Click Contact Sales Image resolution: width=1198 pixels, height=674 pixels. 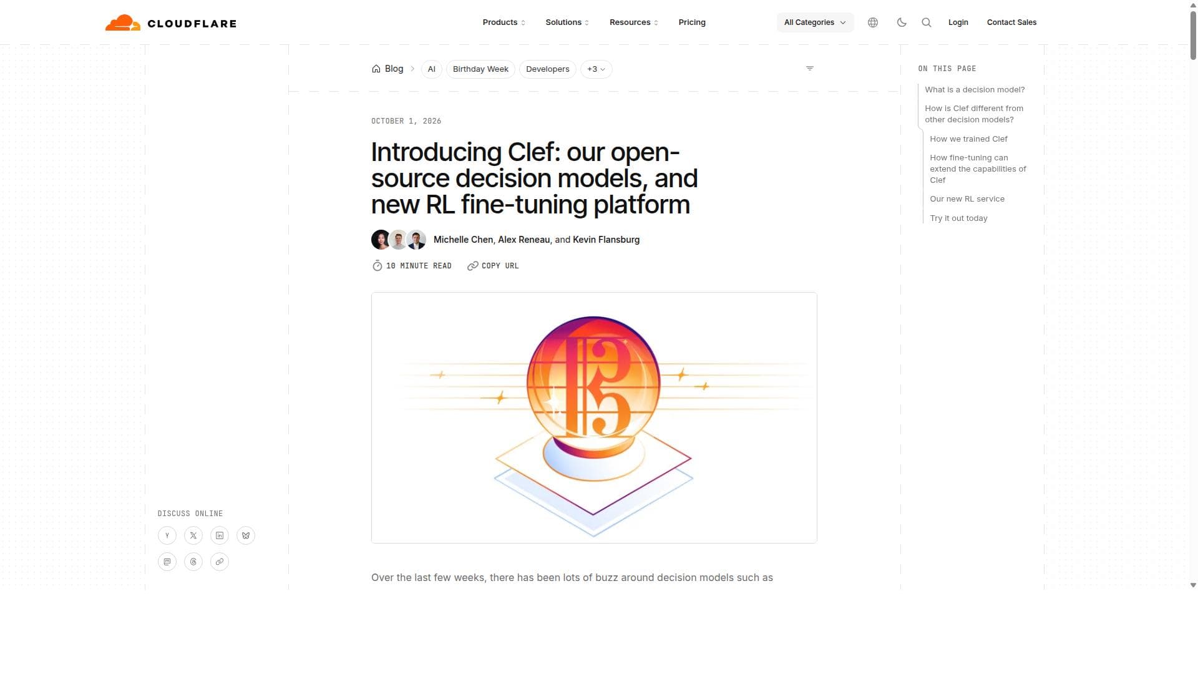coord(1011,22)
